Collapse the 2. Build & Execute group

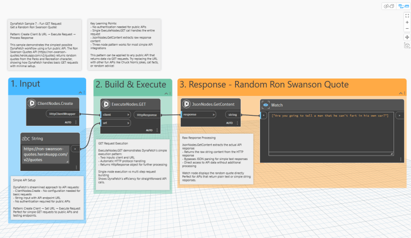(x=165, y=92)
